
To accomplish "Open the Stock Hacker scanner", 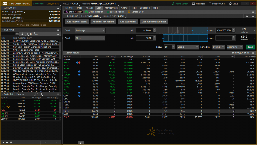I will point(74,12).
